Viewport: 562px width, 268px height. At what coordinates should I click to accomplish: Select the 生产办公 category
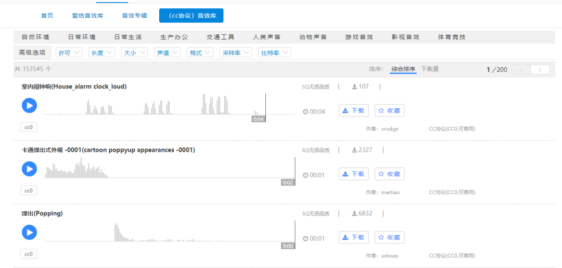pyautogui.click(x=174, y=37)
